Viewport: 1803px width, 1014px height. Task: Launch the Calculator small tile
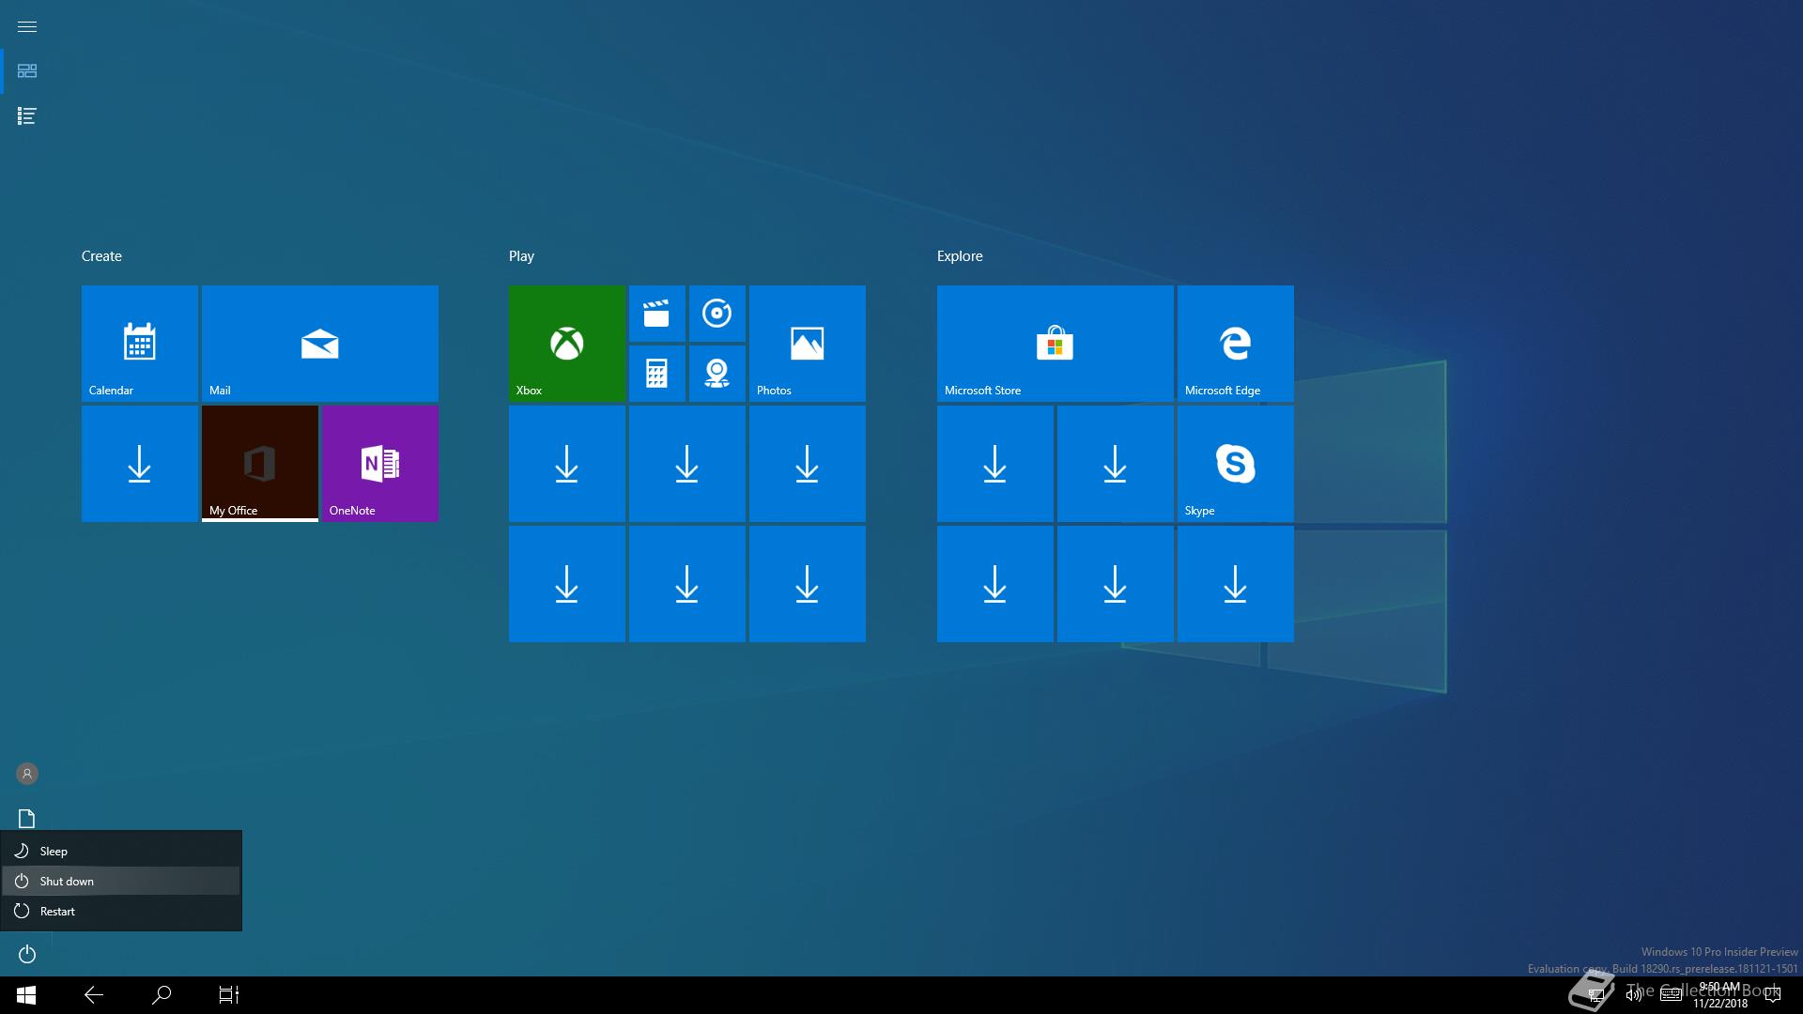point(657,374)
